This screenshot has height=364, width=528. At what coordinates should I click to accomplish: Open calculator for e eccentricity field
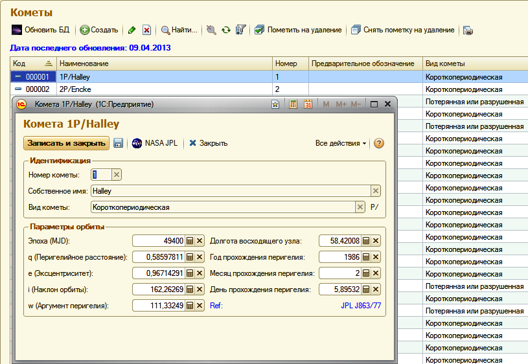pyautogui.click(x=190, y=273)
